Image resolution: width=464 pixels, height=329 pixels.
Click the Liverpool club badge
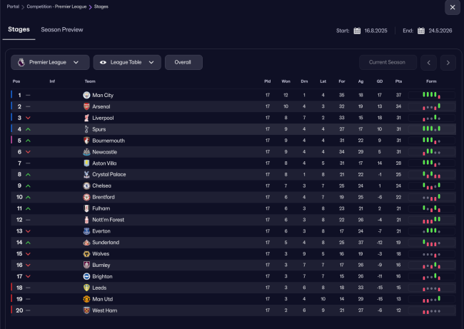click(x=87, y=118)
